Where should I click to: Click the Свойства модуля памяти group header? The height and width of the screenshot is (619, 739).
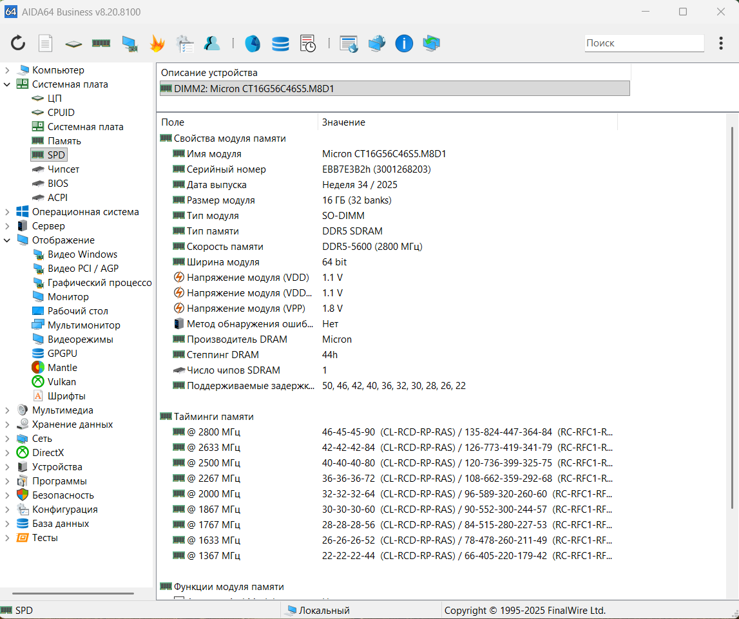click(229, 138)
